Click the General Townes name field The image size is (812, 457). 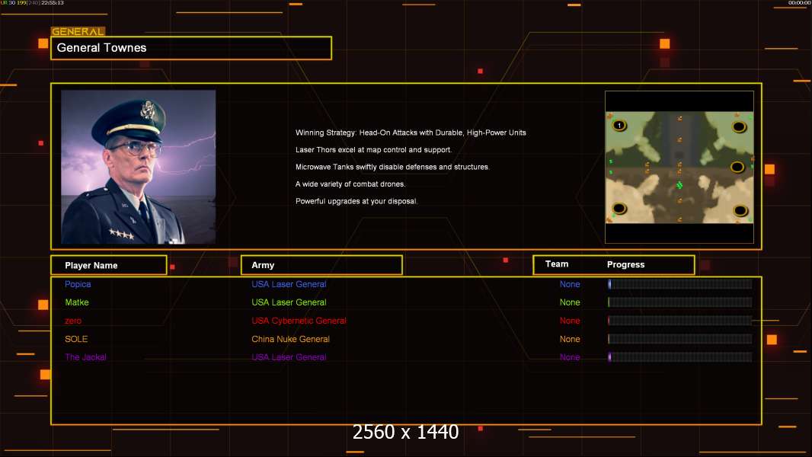tap(191, 48)
